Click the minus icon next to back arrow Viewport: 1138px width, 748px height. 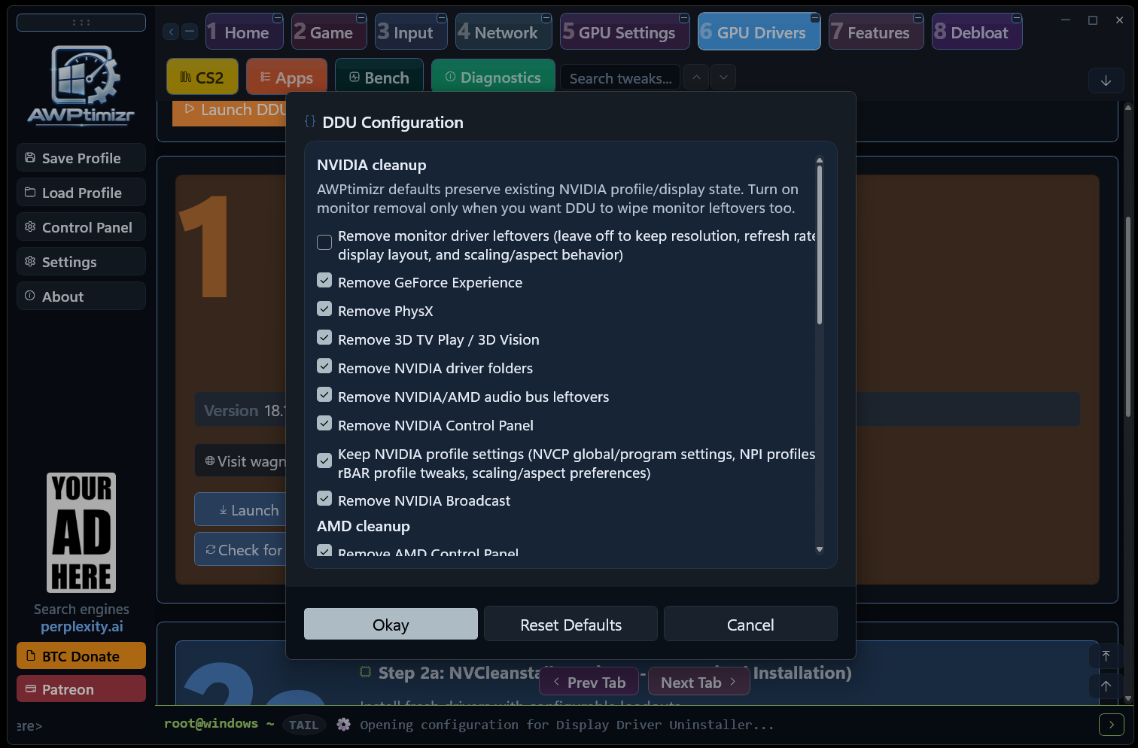[190, 32]
